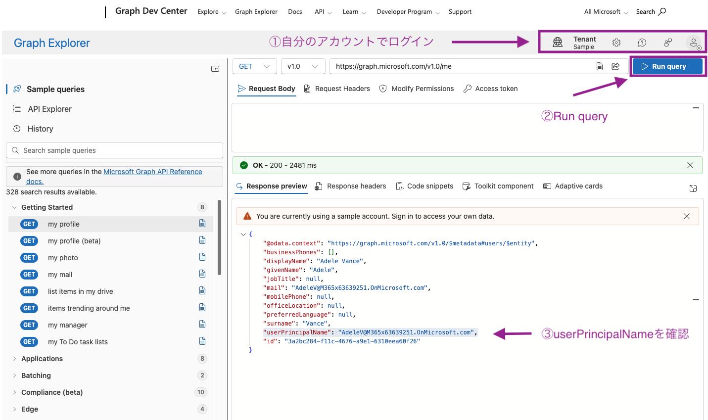
Task: Click the info icon beside See more queries
Action: coord(17,177)
